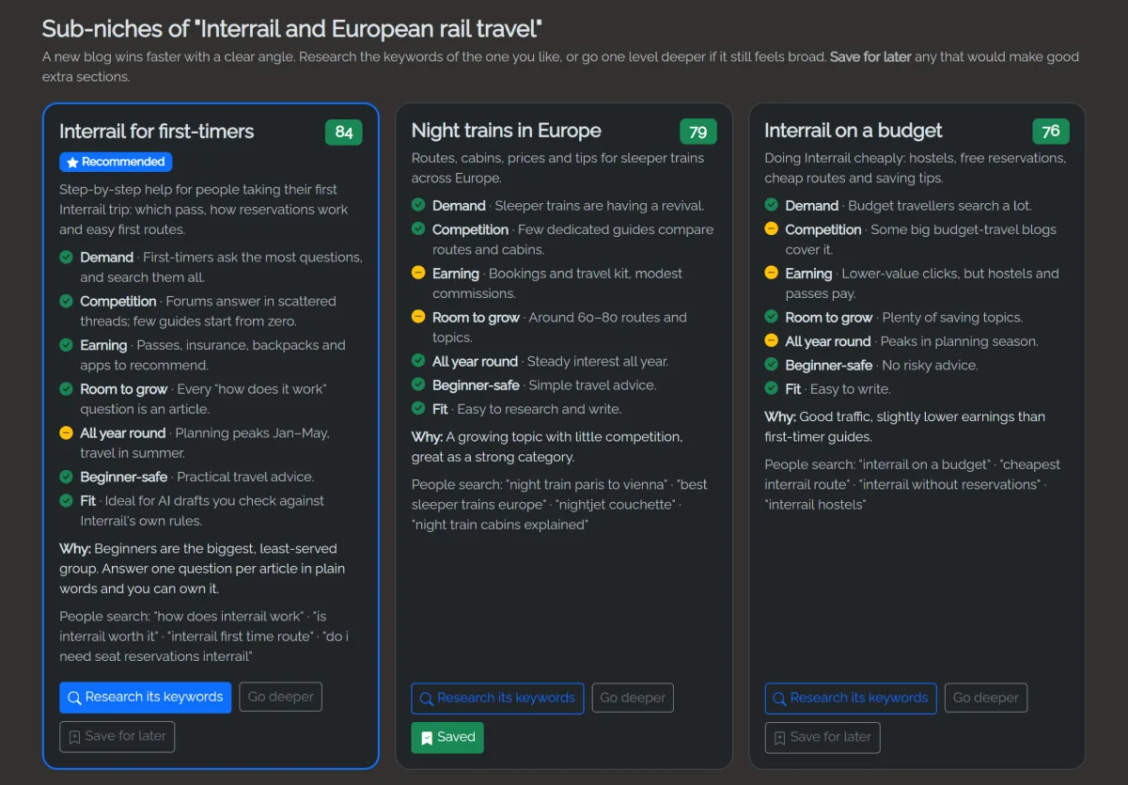
Task: Go deeper into Night trains in Europe
Action: click(633, 699)
